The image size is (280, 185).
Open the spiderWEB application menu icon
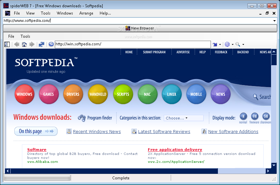pyautogui.click(x=8, y=13)
